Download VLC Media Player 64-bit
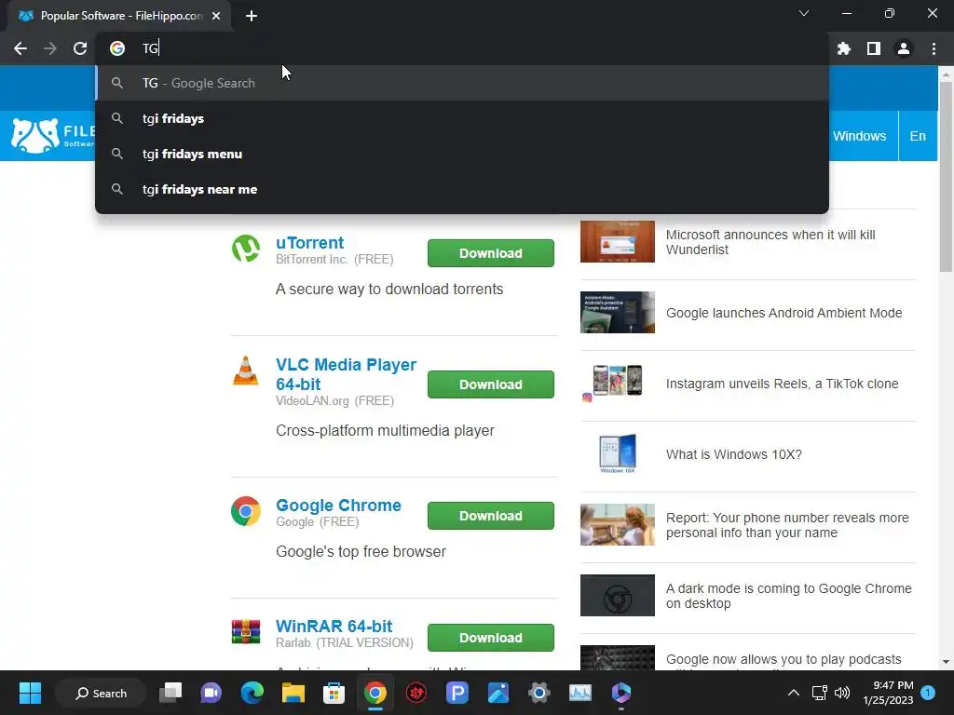Viewport: 954px width, 715px height. coord(490,384)
